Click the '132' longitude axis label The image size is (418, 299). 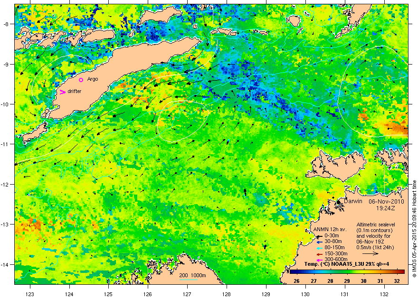point(384,294)
